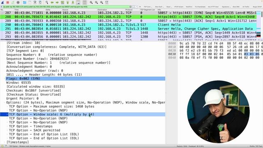Screen dimensions: 263x148
Task: Reload the capture file icon
Action: point(40,2)
